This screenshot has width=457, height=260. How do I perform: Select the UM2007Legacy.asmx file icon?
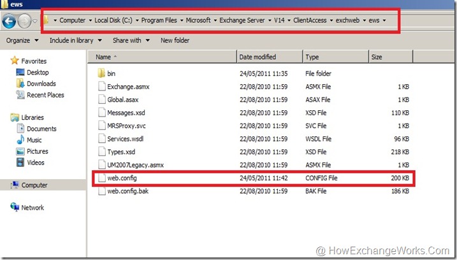pyautogui.click(x=102, y=164)
